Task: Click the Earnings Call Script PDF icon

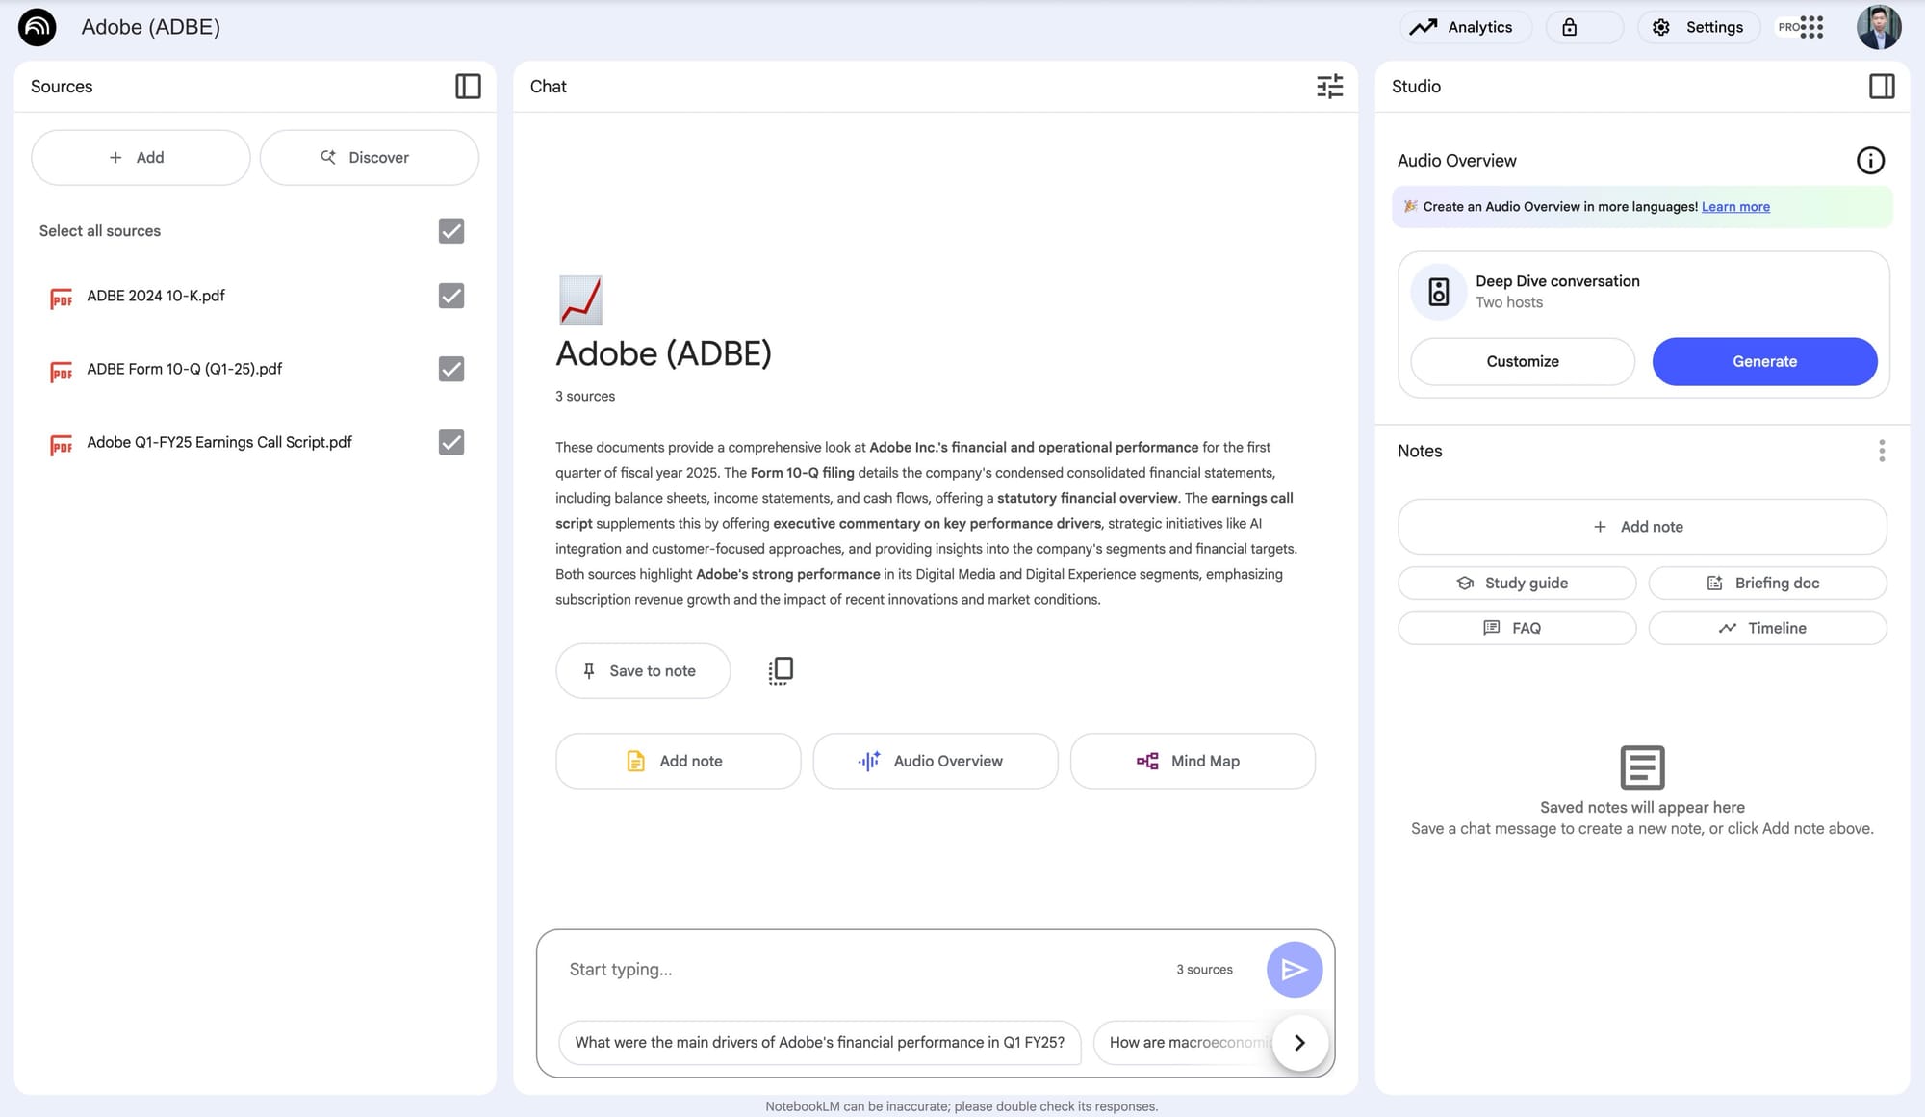Action: (61, 445)
